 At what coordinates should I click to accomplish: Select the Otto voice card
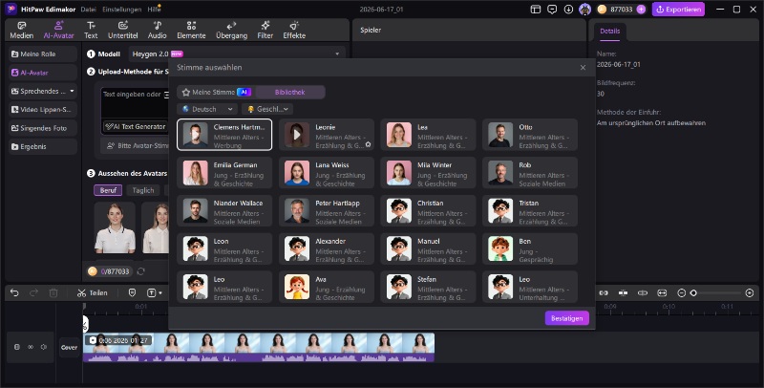pyautogui.click(x=530, y=135)
